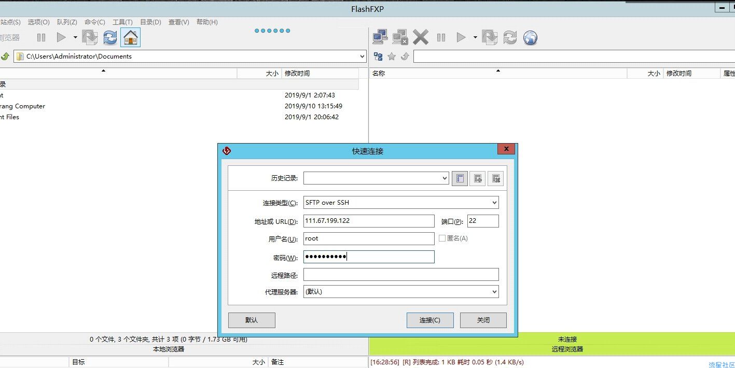The height and width of the screenshot is (368, 735).
Task: Click the queue 备注 column header
Action: click(317, 362)
